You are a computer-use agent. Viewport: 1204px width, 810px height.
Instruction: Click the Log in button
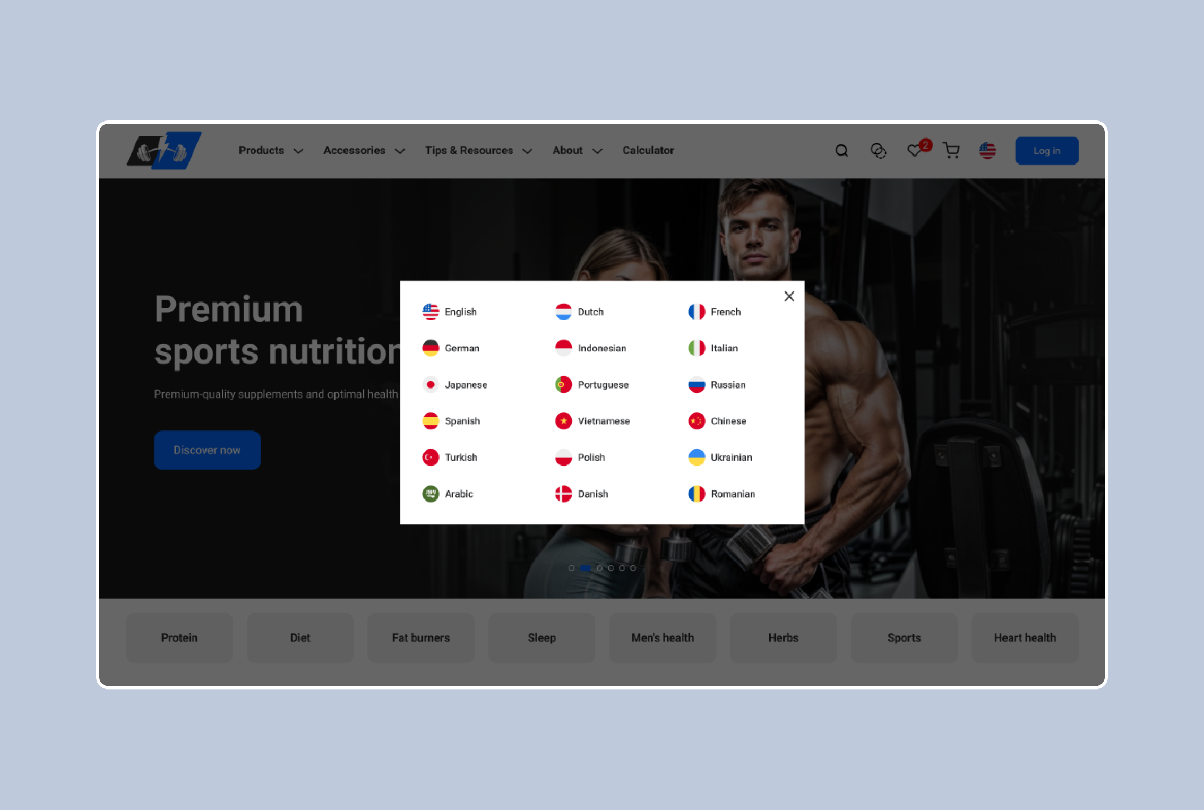pyautogui.click(x=1047, y=150)
